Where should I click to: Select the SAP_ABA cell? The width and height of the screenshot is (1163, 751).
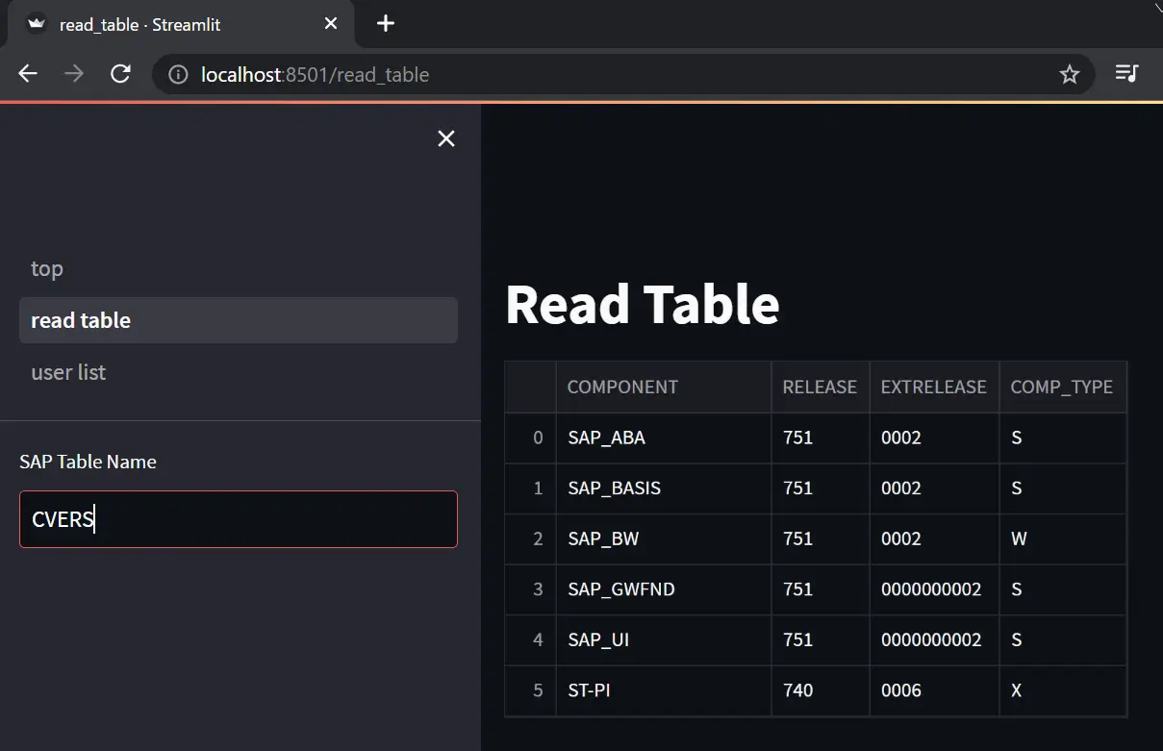tap(664, 438)
